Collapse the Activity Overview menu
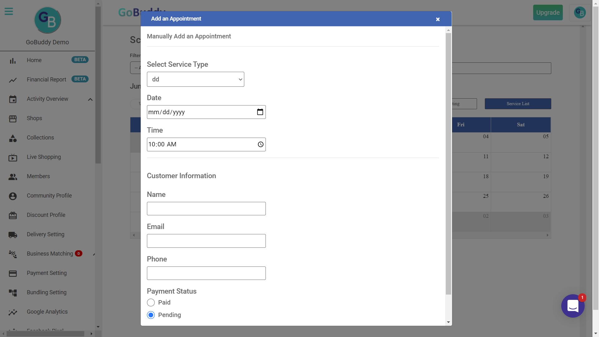 90,99
